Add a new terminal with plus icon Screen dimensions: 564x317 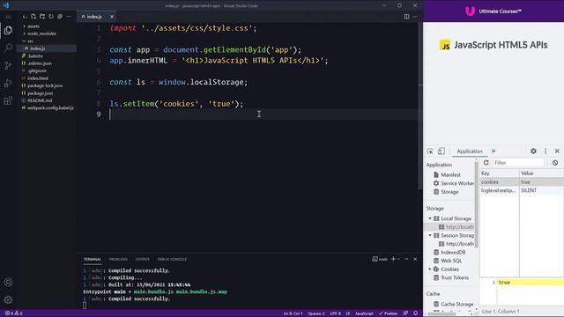393,259
